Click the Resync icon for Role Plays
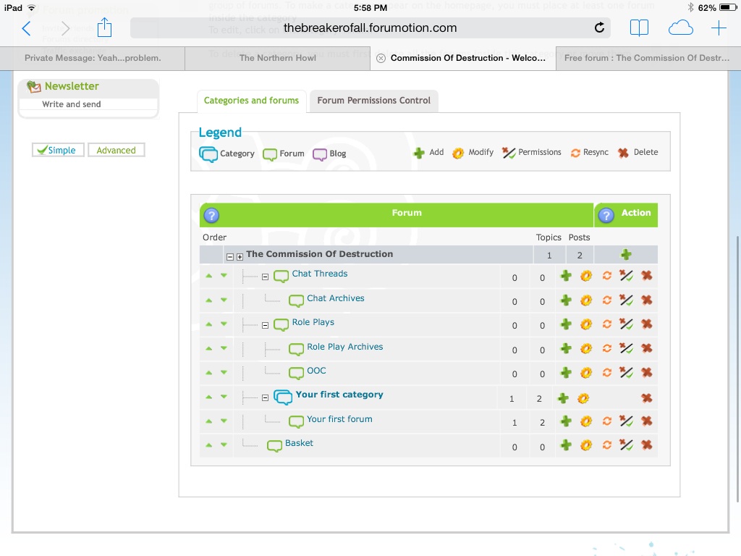 (607, 324)
